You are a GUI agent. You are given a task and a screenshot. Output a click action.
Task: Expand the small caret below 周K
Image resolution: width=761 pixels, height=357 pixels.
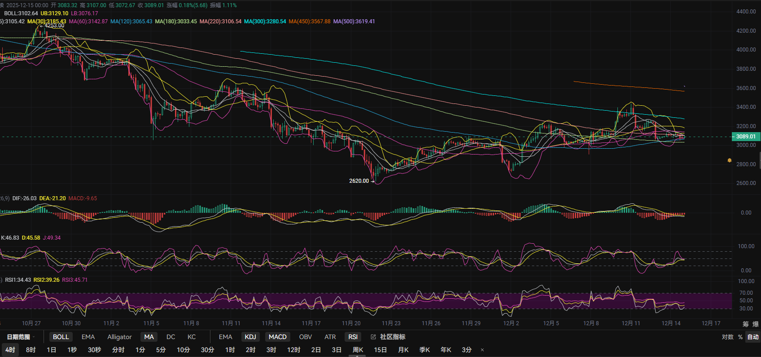358,356
